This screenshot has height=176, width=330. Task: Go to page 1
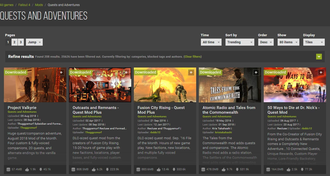[x=8, y=42]
